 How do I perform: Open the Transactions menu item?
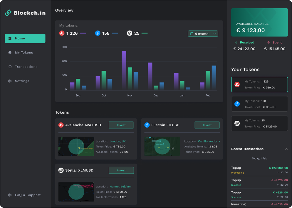point(26,67)
